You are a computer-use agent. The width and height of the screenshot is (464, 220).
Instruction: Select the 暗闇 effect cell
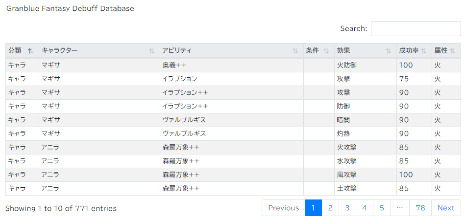(366, 120)
